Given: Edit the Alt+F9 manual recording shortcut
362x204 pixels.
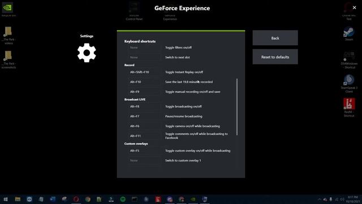Looking at the screenshot, I should click(144, 92).
